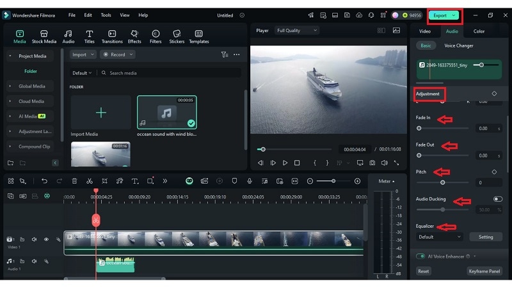Open the Titles tab
The height and width of the screenshot is (288, 512).
pos(89,36)
